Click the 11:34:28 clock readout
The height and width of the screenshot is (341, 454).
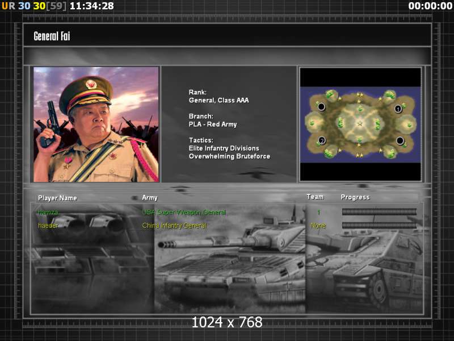pos(92,6)
